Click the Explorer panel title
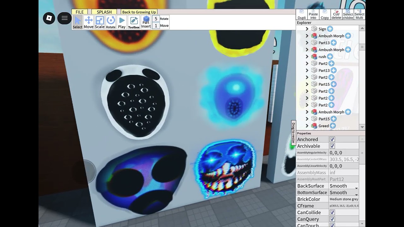 point(304,23)
